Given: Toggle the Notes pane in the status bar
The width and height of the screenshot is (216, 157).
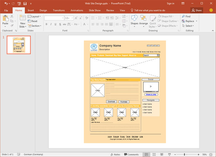Looking at the screenshot, I should pyautogui.click(x=115, y=154).
